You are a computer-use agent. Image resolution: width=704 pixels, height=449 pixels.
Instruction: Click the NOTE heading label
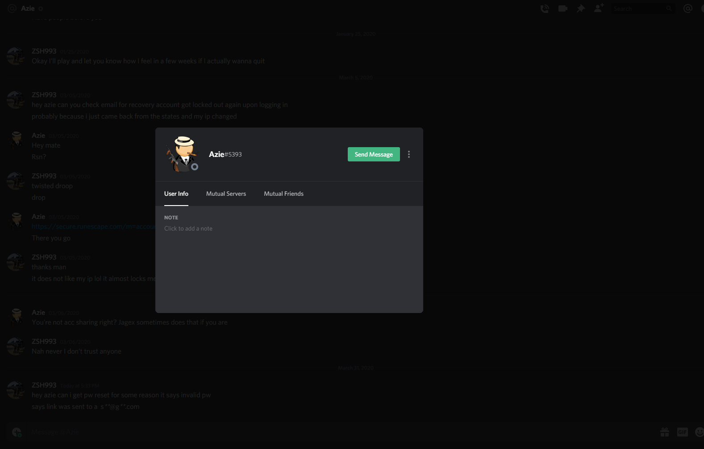(x=171, y=218)
